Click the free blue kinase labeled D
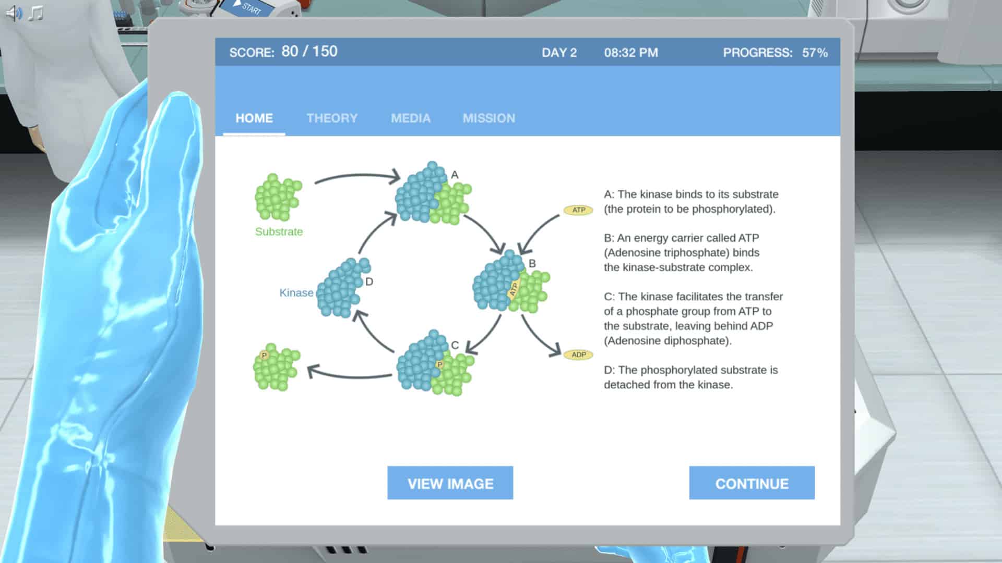 [342, 288]
